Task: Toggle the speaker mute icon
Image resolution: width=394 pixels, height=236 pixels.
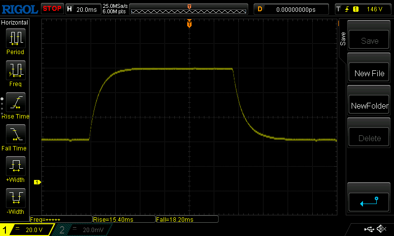Action: (381, 229)
